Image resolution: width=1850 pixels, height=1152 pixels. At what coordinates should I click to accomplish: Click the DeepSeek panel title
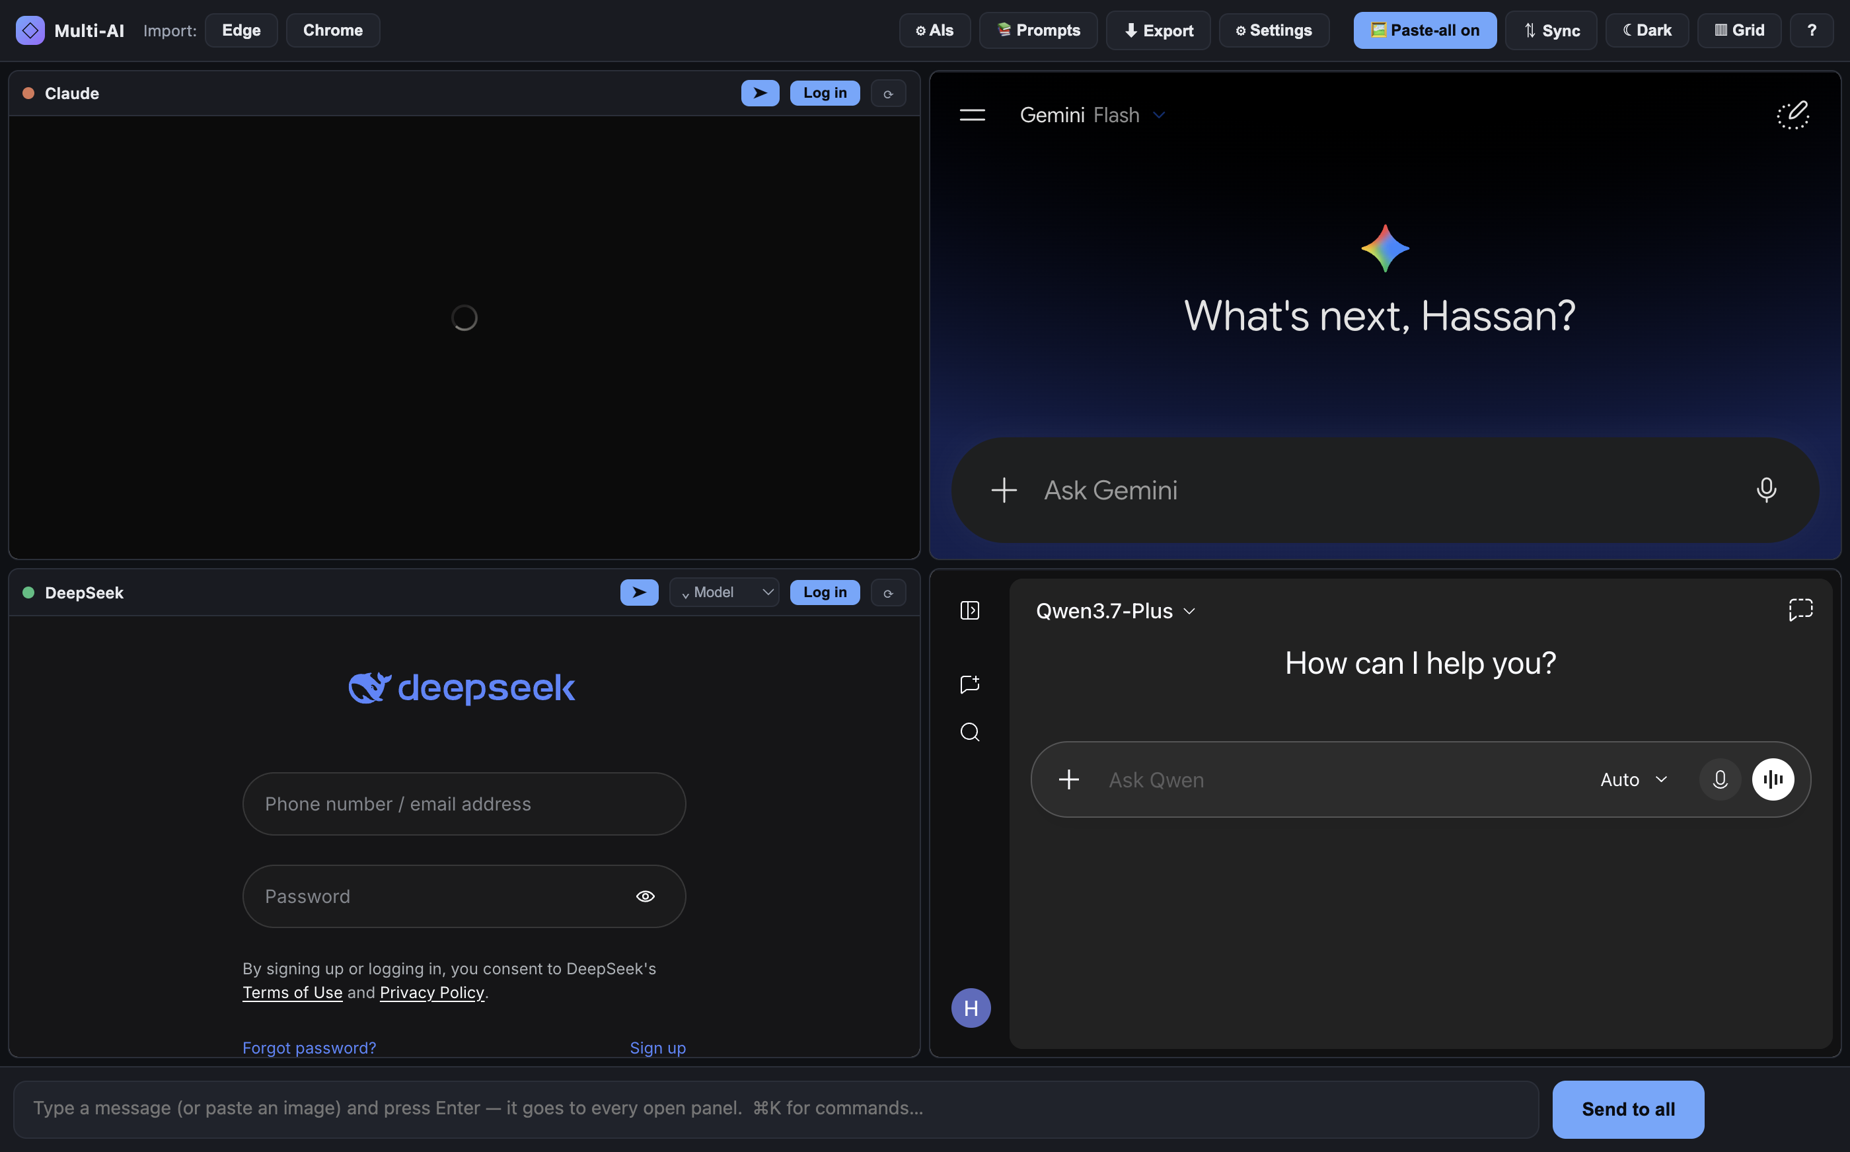(x=84, y=592)
